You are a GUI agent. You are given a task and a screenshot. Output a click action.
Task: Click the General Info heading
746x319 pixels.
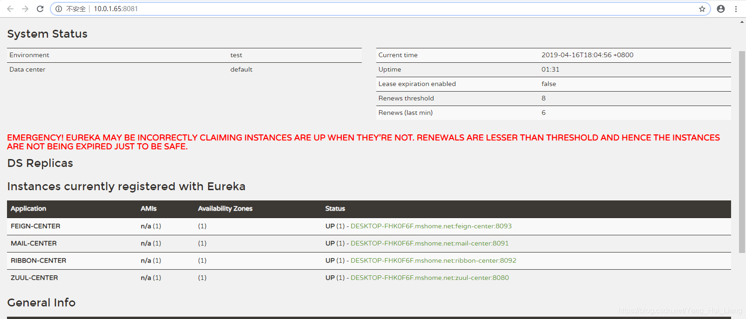pos(41,303)
